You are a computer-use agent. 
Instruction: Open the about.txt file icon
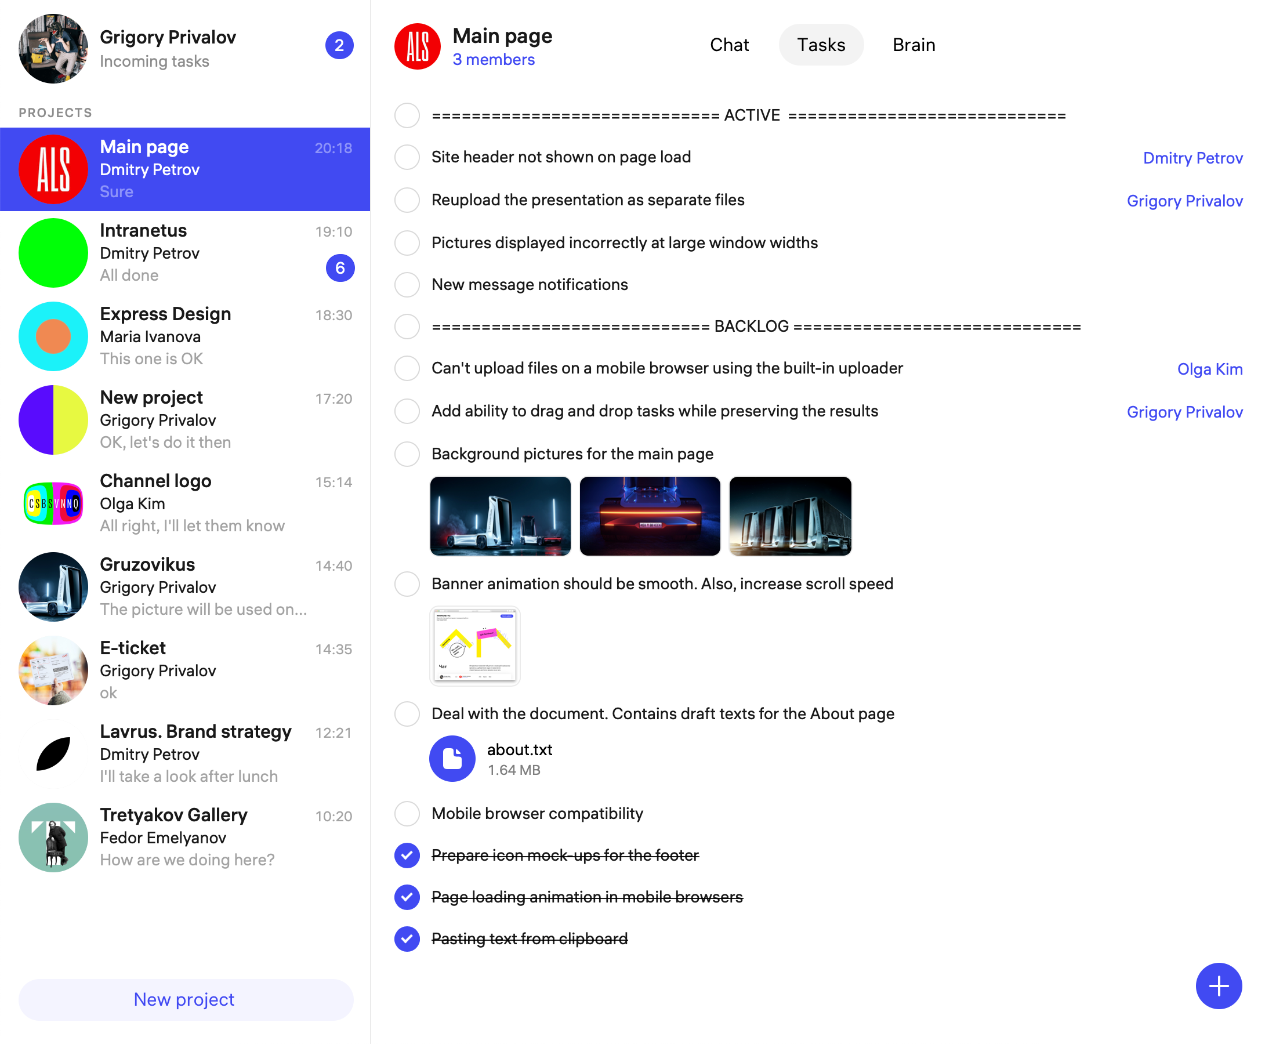click(452, 758)
